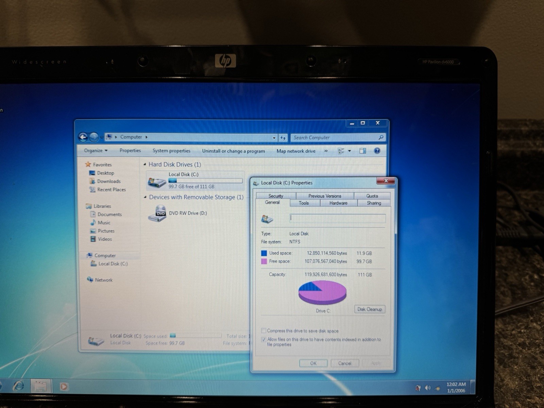Screen dimensions: 544x408
Task: Open the address bar history dropdown
Action: point(274,138)
